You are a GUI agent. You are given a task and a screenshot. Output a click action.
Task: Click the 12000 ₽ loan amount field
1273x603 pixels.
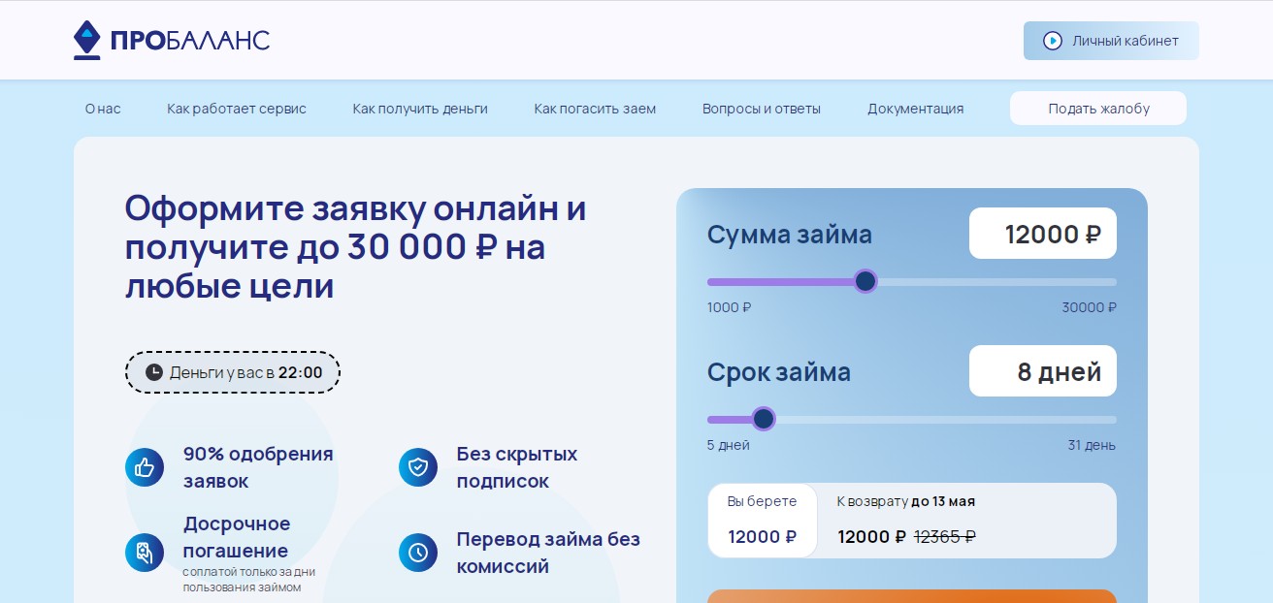pos(1043,234)
